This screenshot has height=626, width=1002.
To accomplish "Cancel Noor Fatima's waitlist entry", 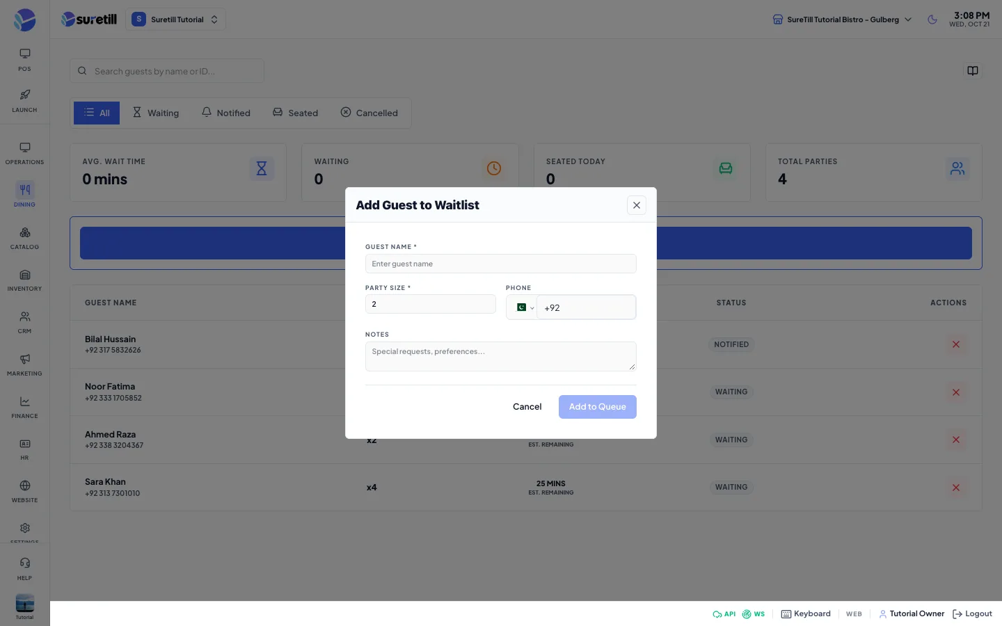I will coord(955,392).
